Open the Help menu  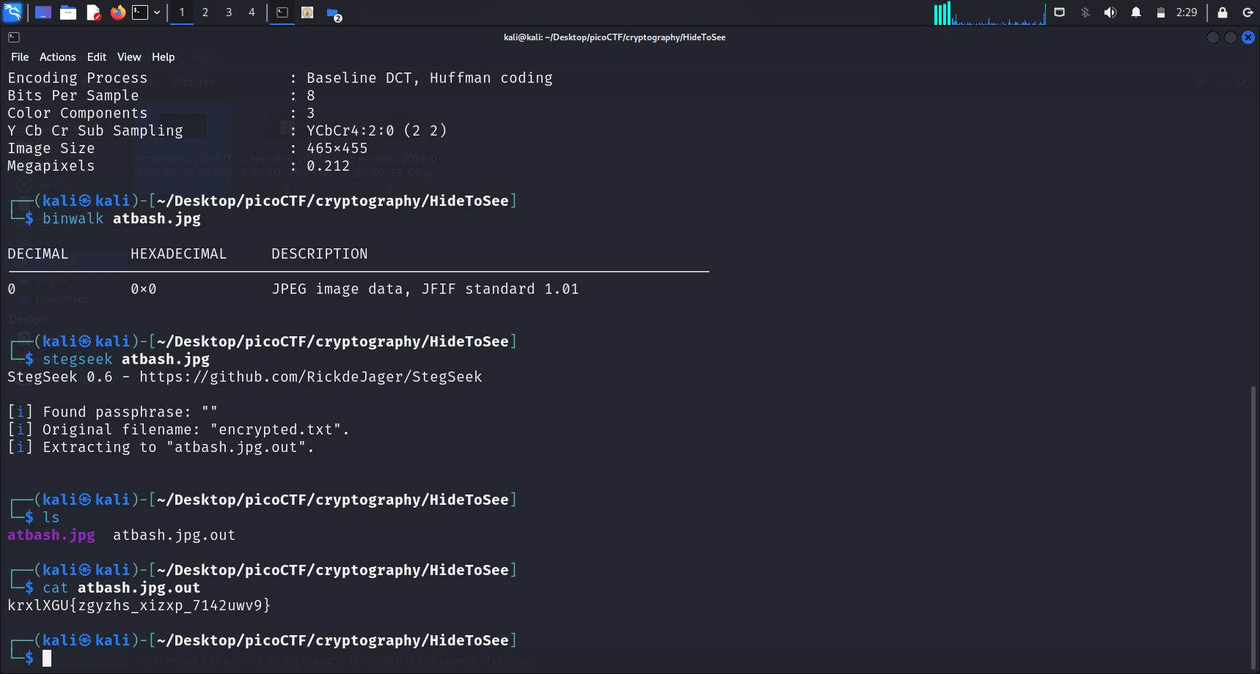click(x=163, y=57)
